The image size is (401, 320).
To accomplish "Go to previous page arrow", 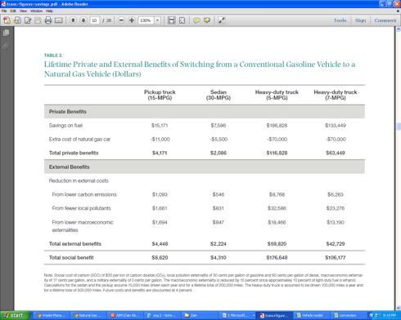I will [x=73, y=20].
